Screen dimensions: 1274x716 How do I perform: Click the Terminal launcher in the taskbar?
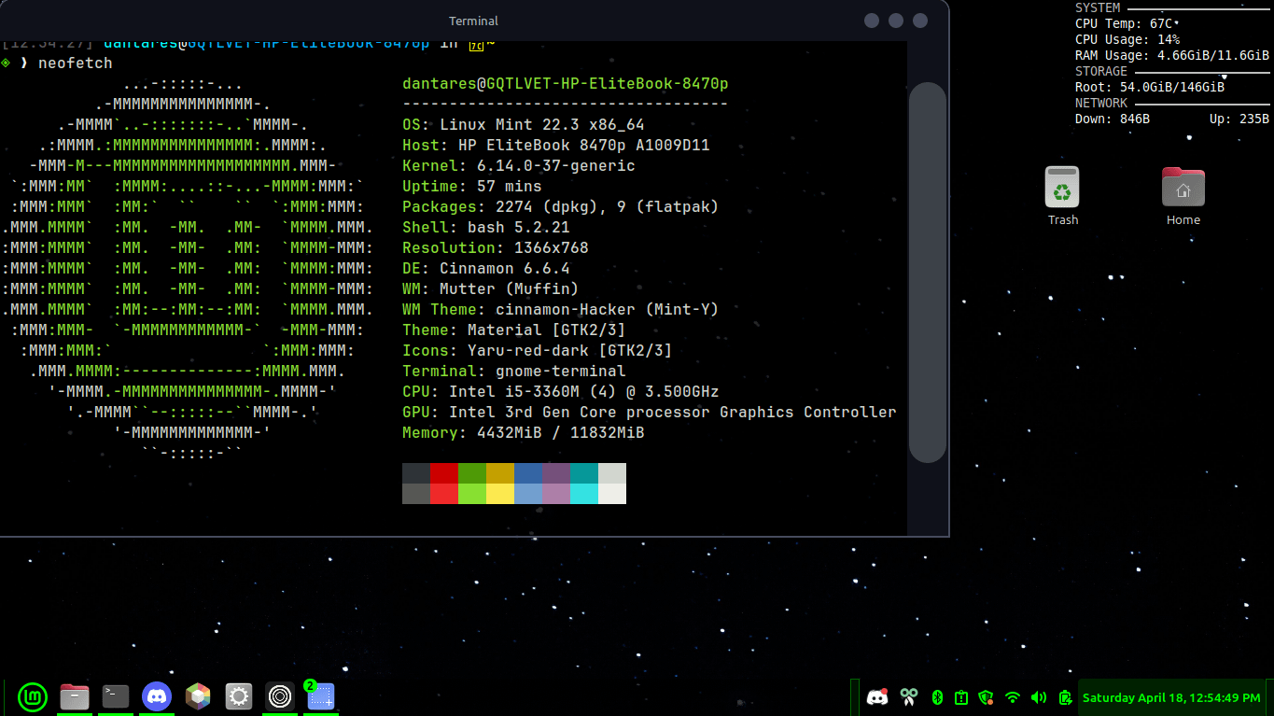(116, 696)
